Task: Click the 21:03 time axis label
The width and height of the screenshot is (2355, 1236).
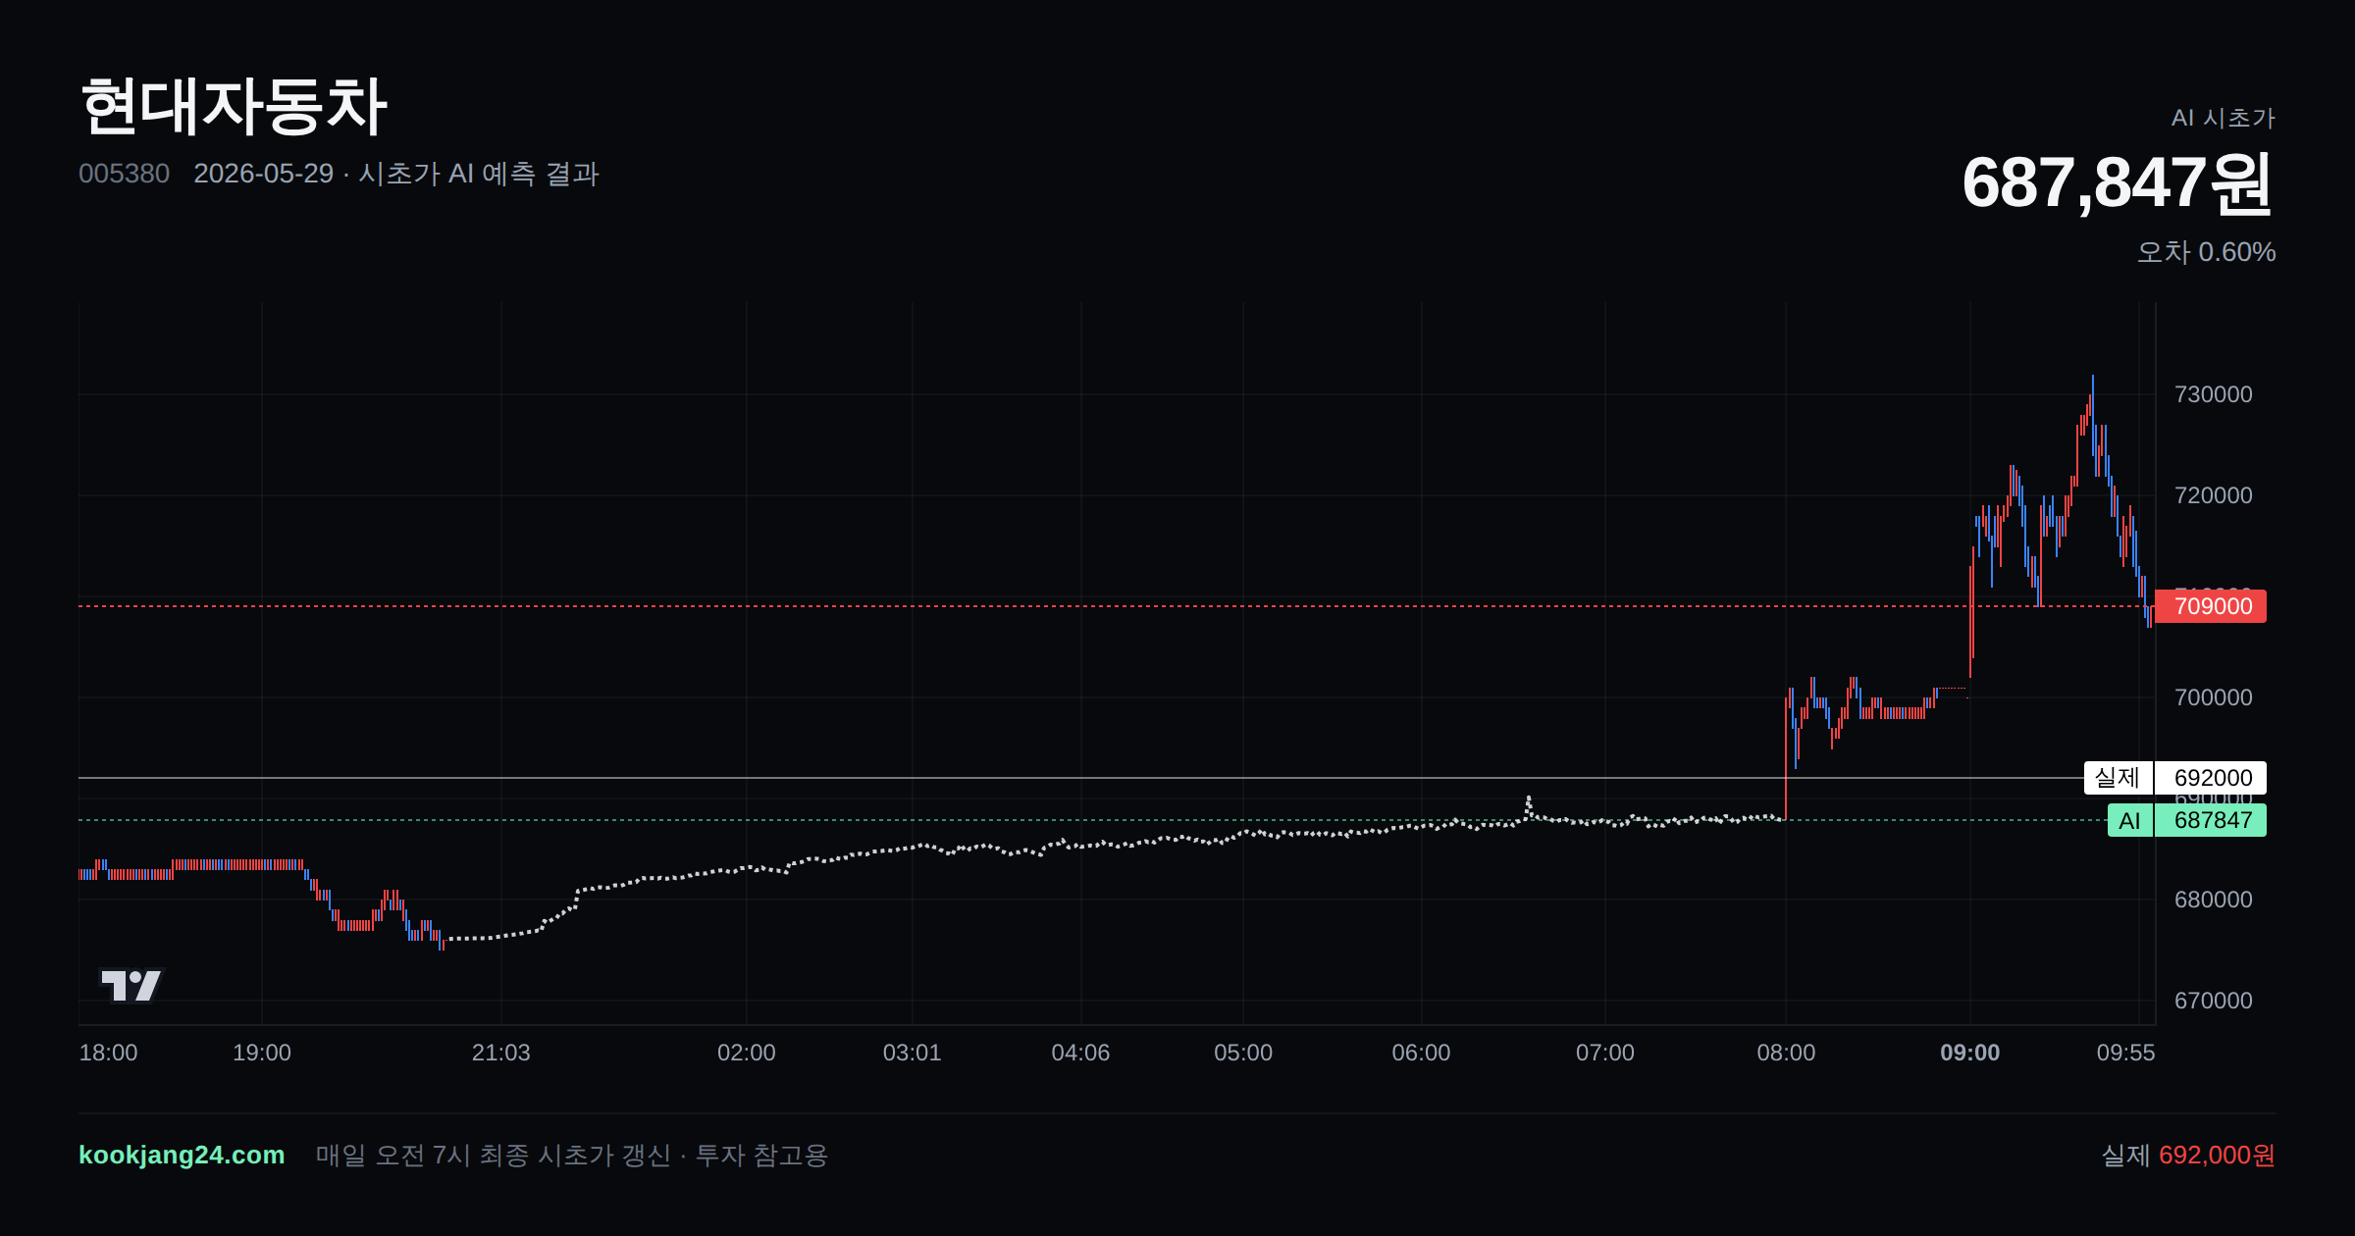Action: 501,1053
